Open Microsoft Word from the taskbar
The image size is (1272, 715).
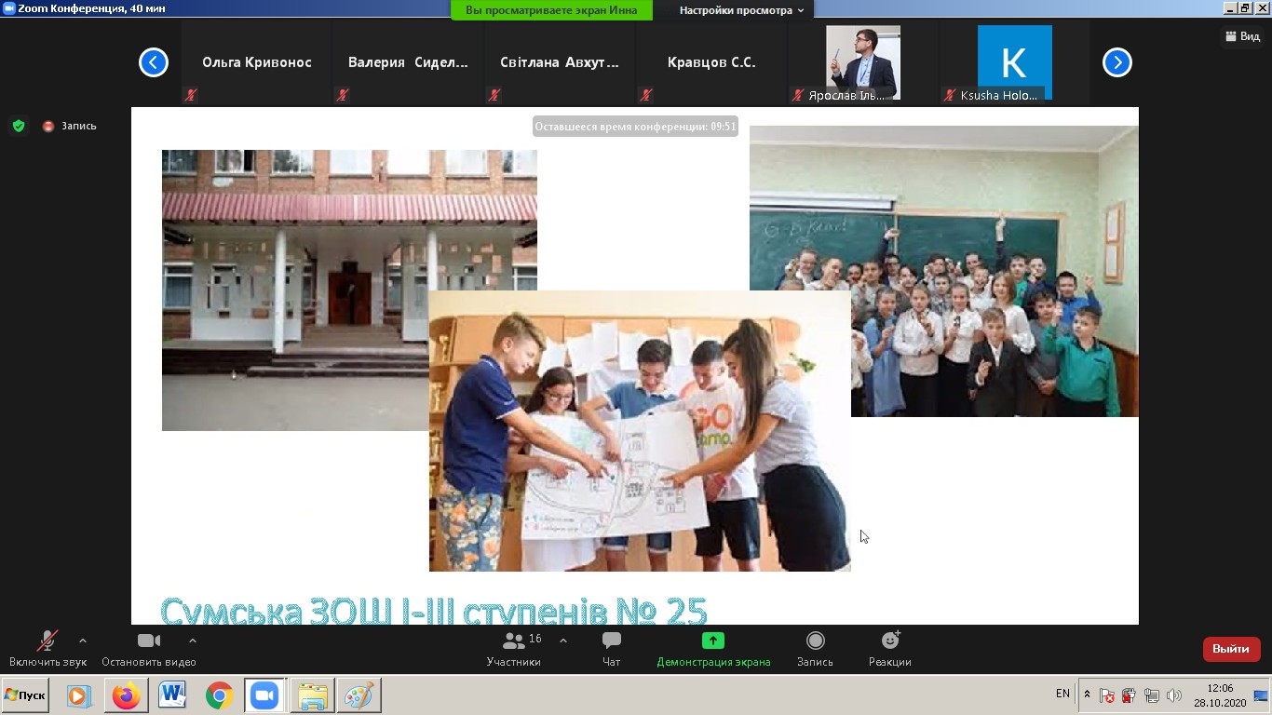click(172, 695)
